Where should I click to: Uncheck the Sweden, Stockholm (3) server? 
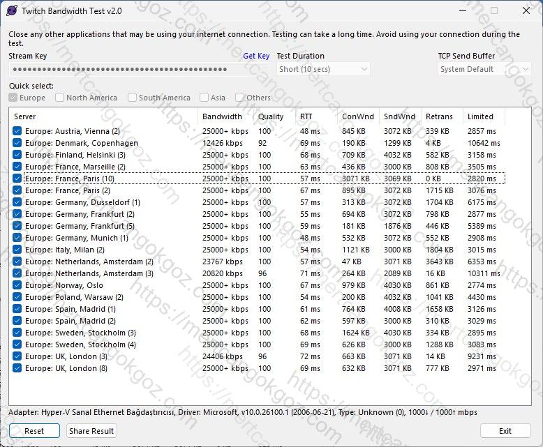click(17, 333)
